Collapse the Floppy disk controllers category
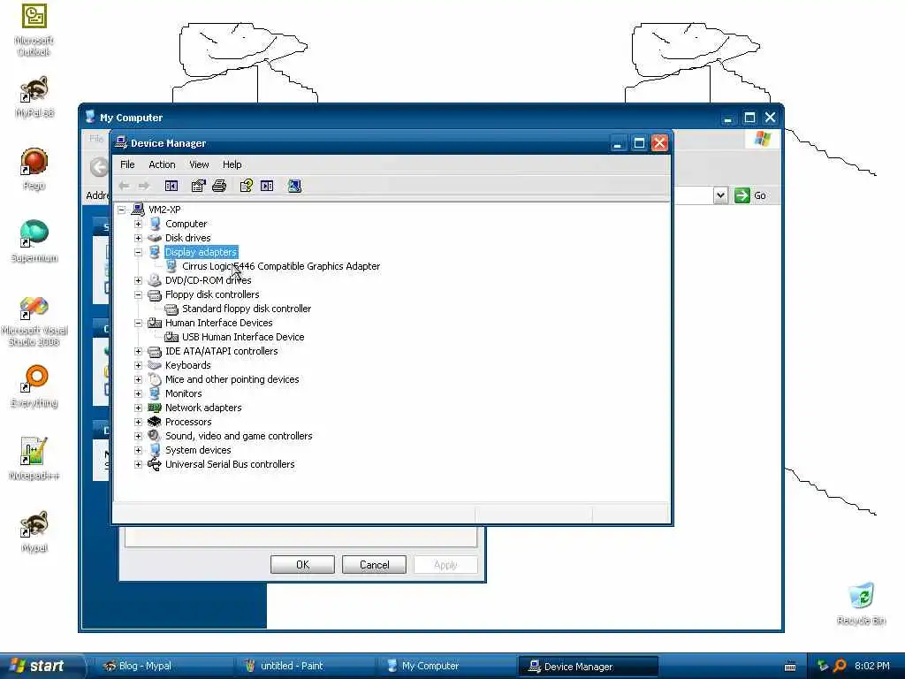This screenshot has height=679, width=905. (139, 294)
